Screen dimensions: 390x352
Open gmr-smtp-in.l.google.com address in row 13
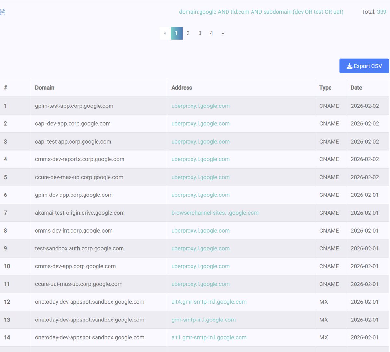coord(203,320)
